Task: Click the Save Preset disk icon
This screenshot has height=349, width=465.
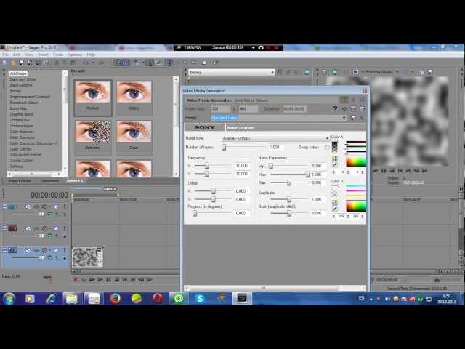Action: [x=353, y=118]
